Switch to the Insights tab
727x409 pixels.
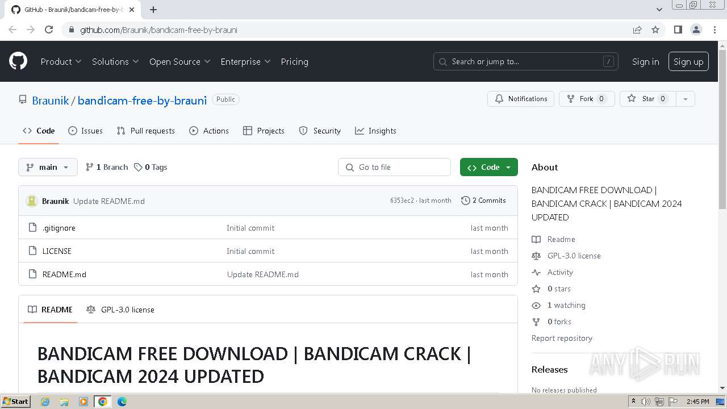375,131
